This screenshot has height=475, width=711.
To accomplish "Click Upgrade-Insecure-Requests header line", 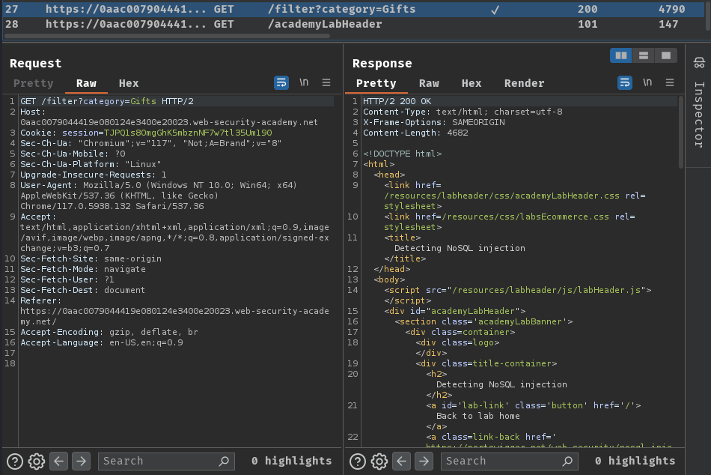I will 94,175.
